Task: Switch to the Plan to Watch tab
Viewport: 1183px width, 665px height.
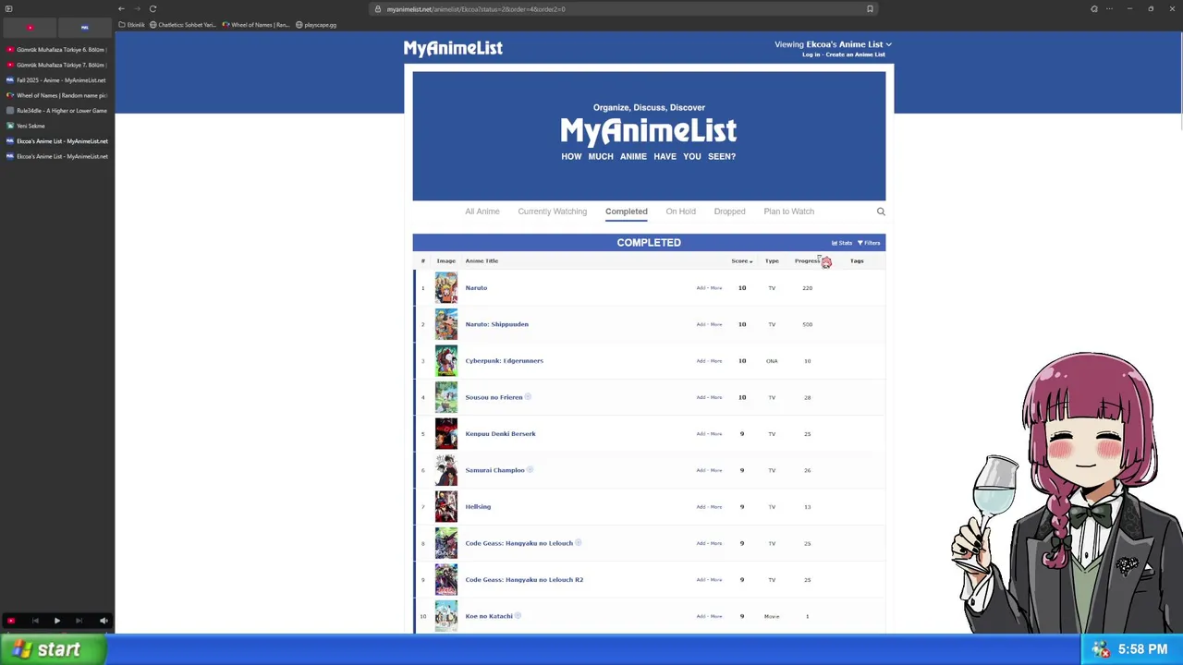Action: tap(788, 212)
